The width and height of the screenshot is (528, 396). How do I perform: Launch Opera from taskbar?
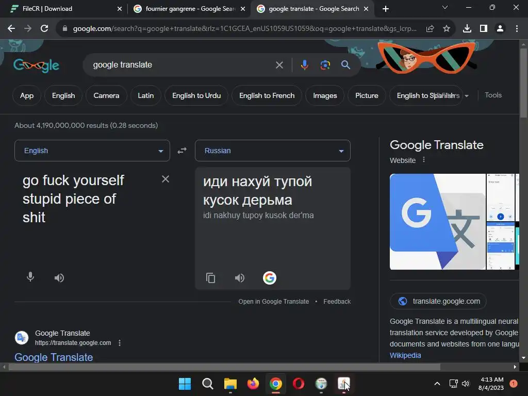(299, 384)
